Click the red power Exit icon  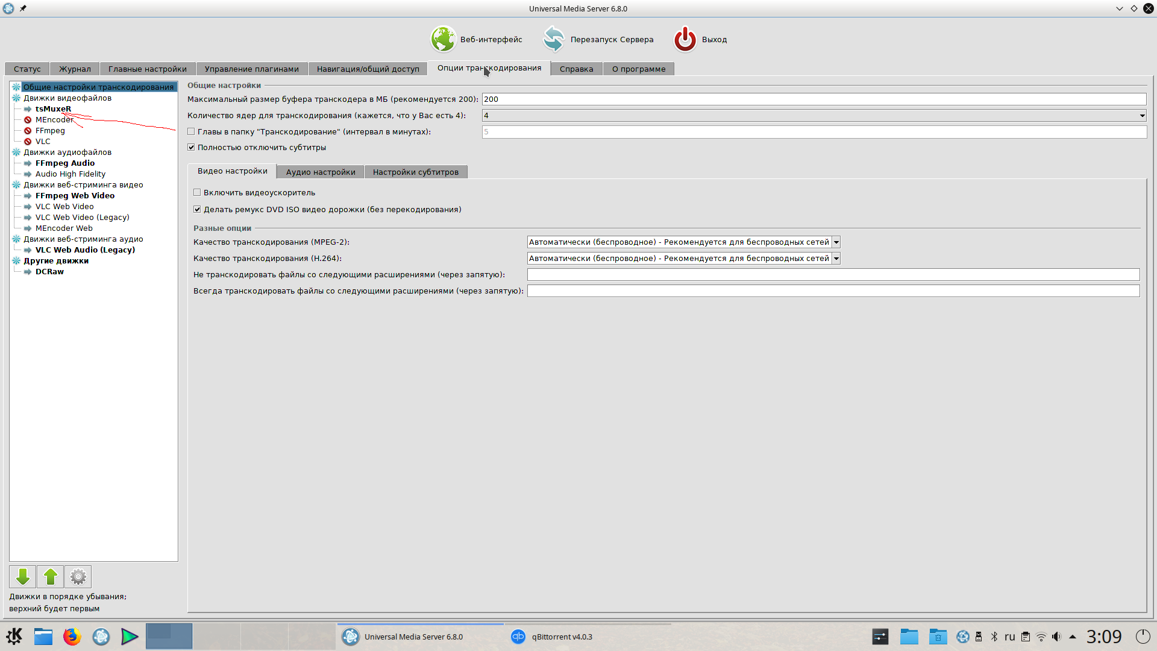[685, 39]
